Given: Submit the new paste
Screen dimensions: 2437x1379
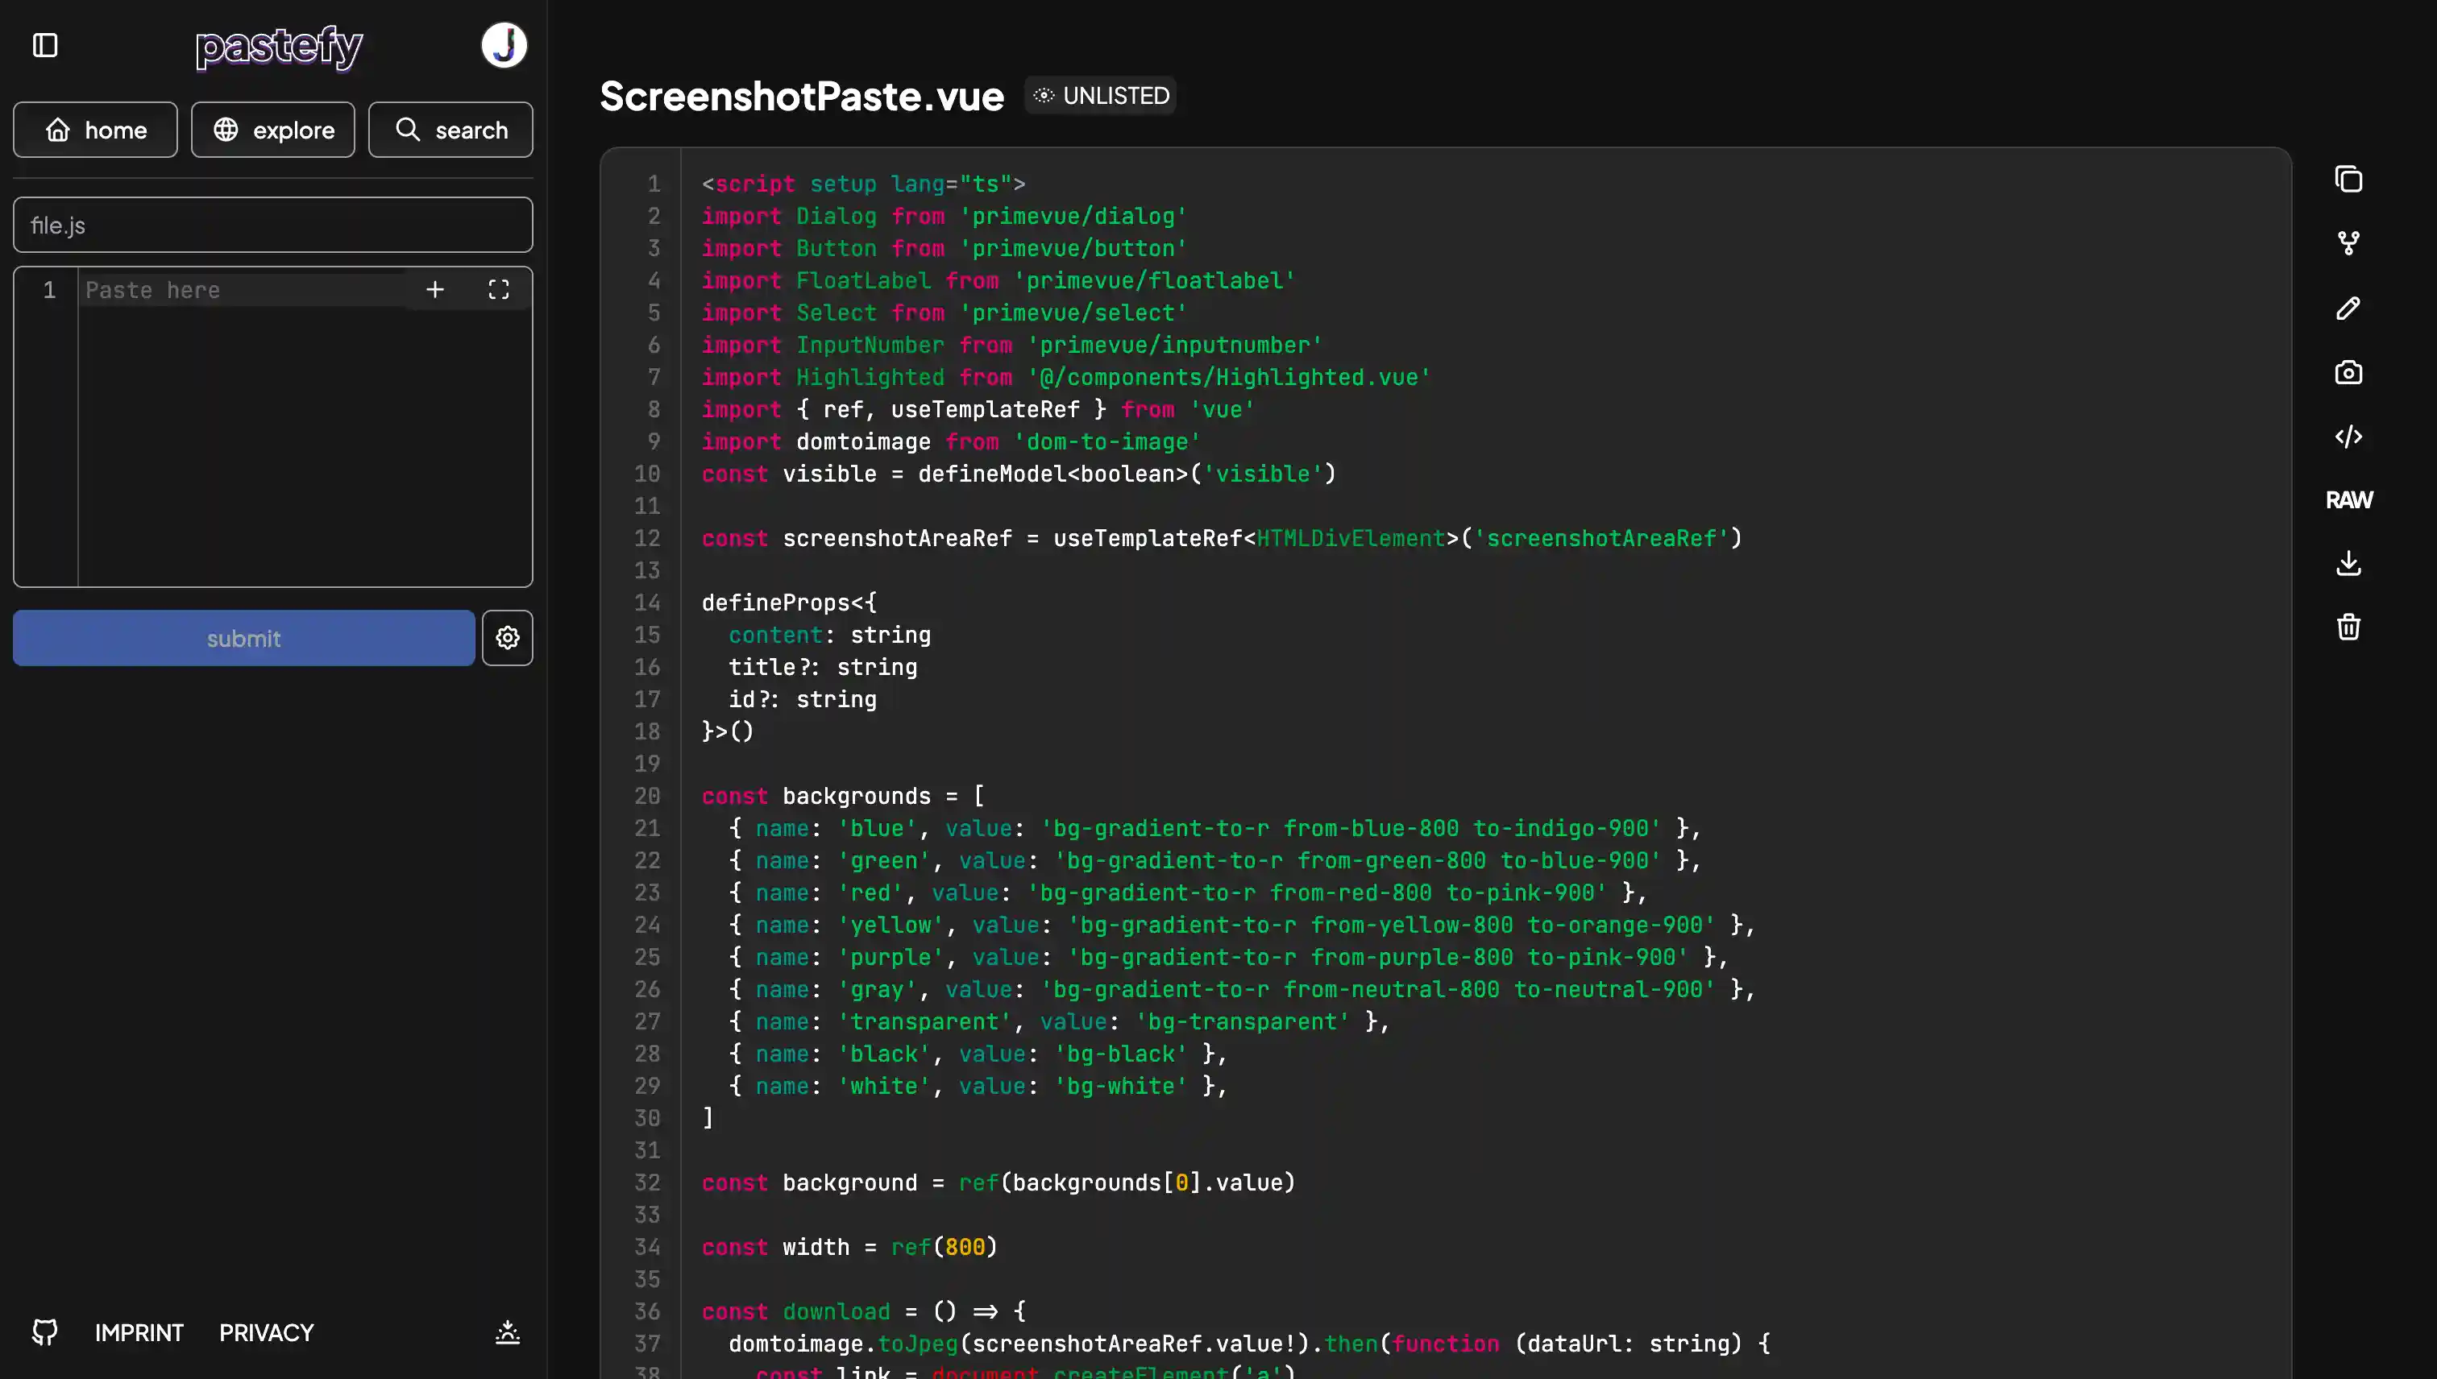Looking at the screenshot, I should point(243,637).
